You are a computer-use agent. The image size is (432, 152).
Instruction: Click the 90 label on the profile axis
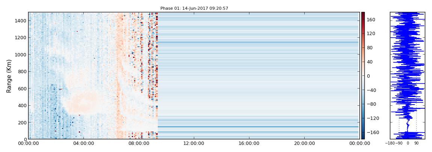pyautogui.click(x=416, y=143)
